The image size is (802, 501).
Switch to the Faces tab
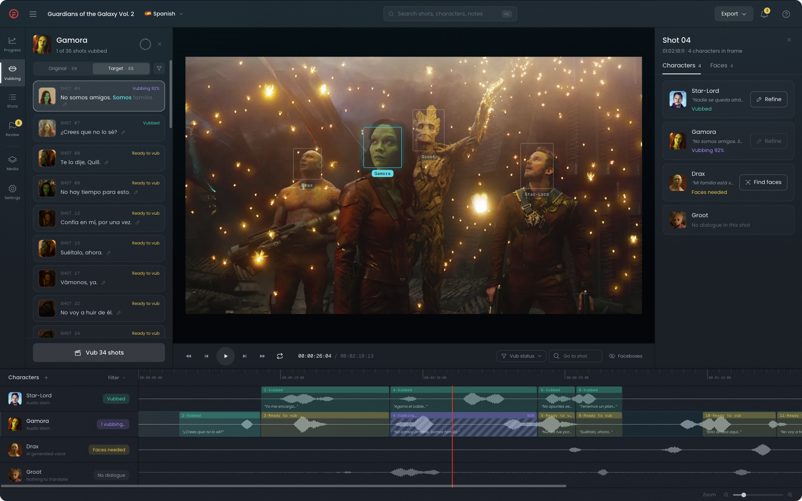pyautogui.click(x=721, y=66)
